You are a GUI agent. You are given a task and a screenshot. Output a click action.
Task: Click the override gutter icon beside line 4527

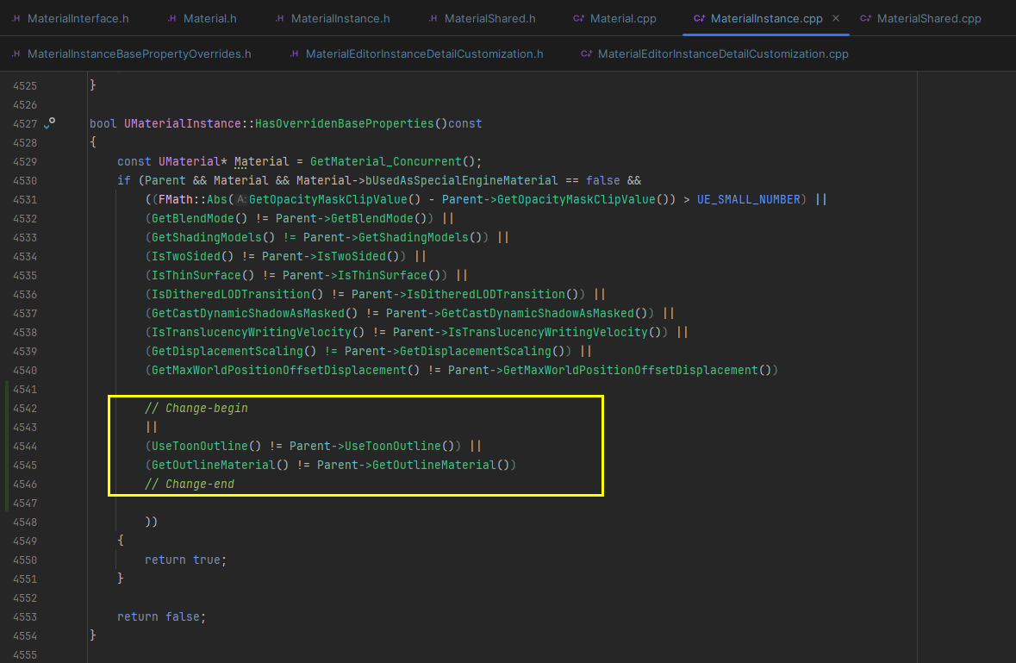(x=50, y=123)
